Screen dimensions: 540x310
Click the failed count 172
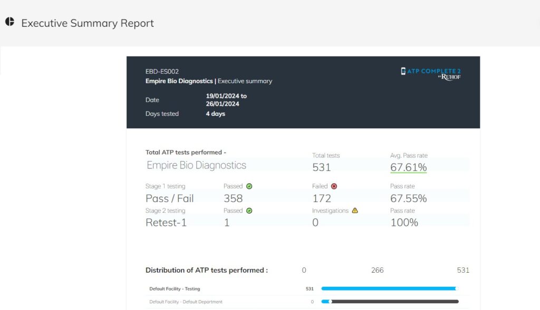[x=322, y=198]
